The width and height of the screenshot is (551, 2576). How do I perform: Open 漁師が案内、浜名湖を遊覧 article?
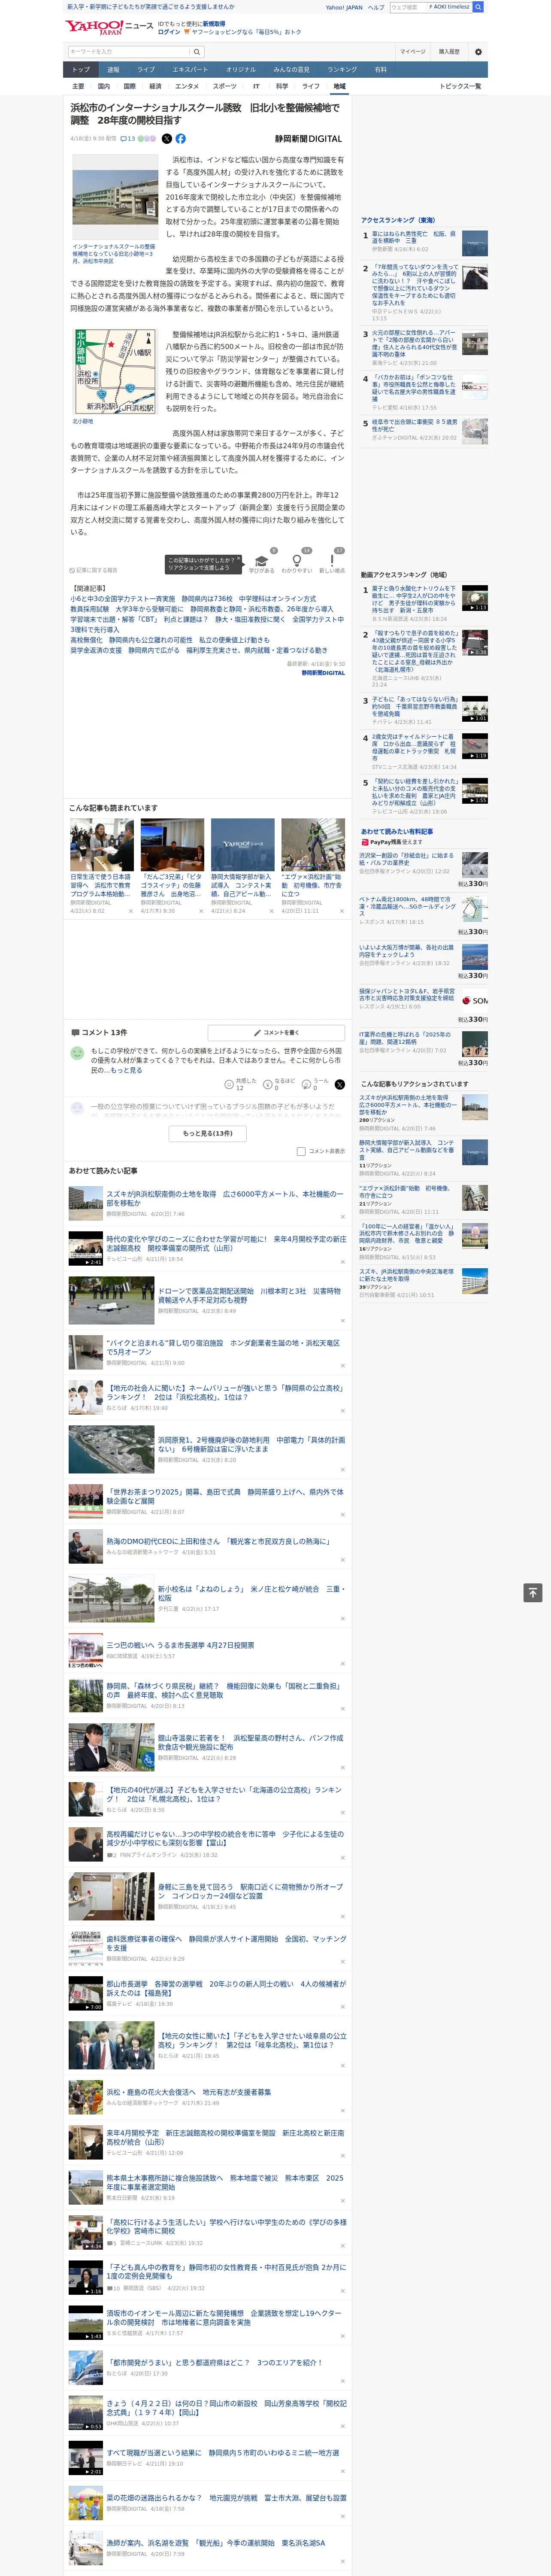coord(216,2543)
